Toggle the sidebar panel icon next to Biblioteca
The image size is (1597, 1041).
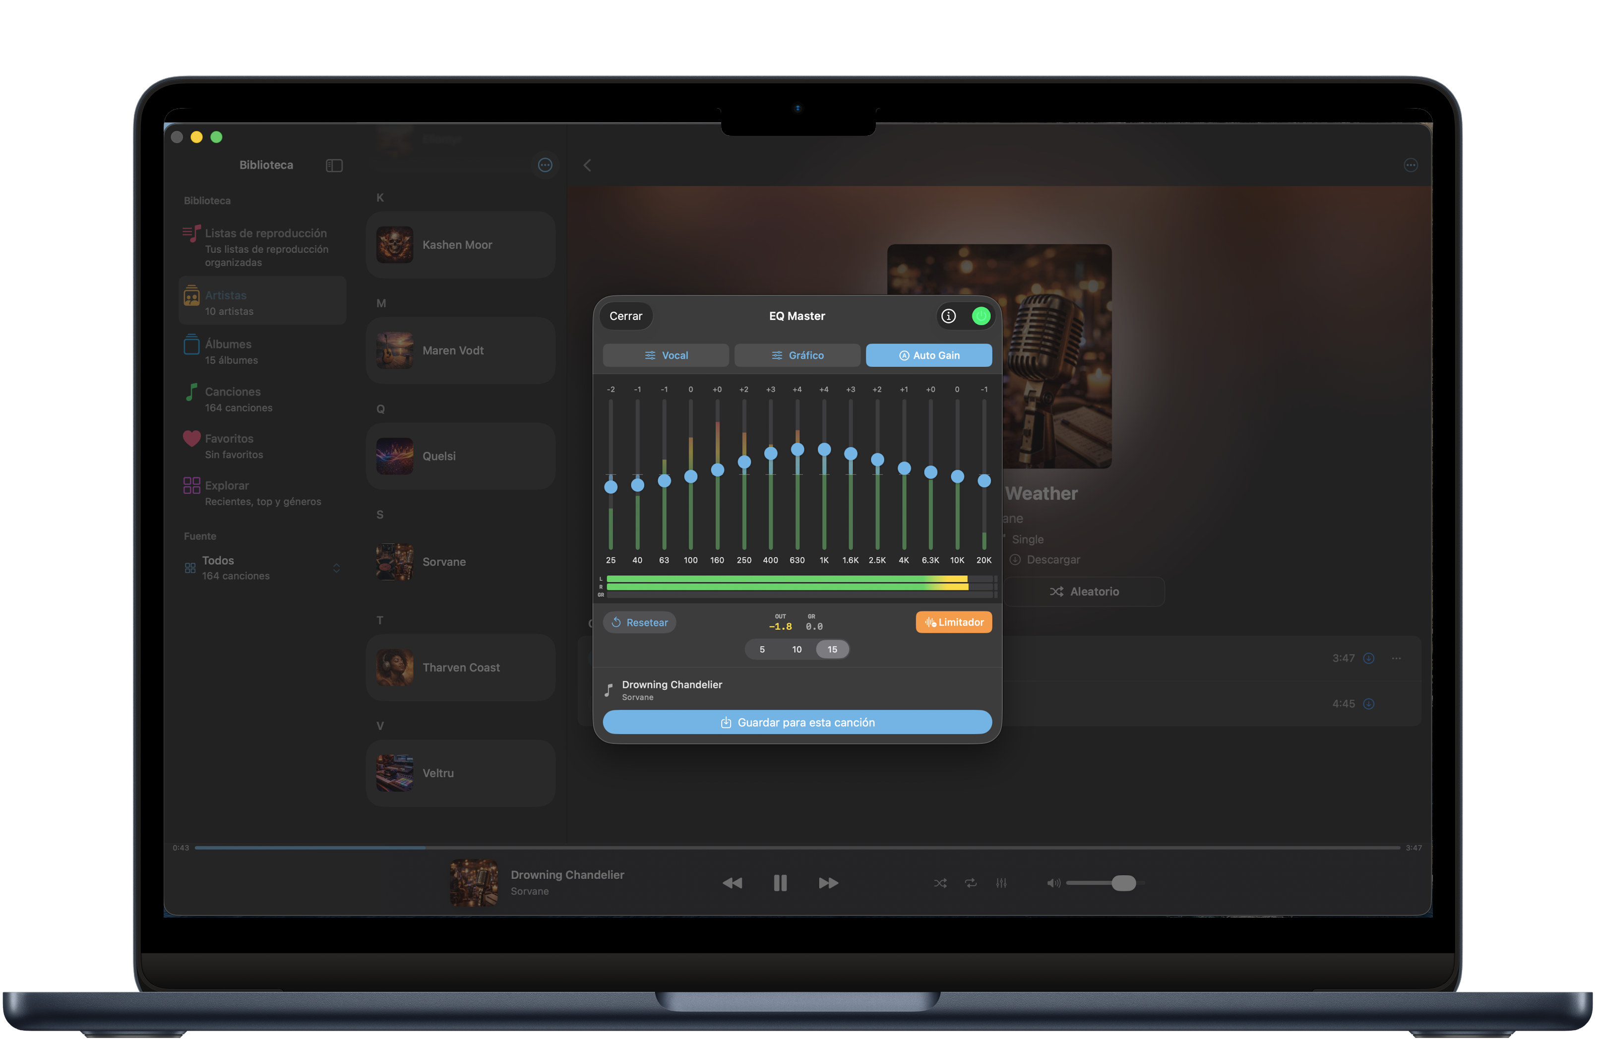tap(334, 165)
